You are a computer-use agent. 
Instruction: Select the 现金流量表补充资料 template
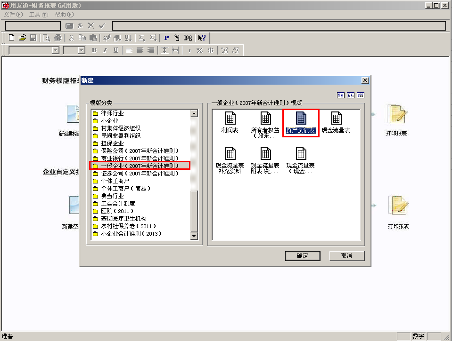[x=230, y=160]
